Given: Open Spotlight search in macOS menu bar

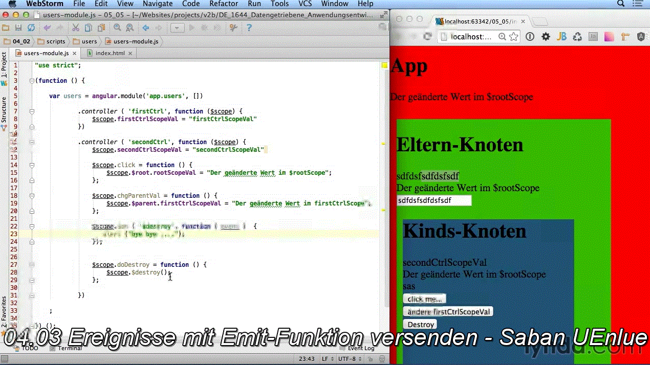Looking at the screenshot, I should click(621, 4).
